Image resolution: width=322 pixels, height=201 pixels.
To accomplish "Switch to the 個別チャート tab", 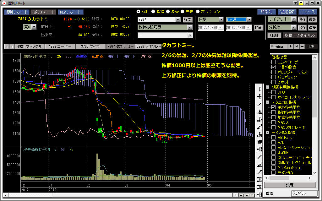I will pyautogui.click(x=17, y=12).
